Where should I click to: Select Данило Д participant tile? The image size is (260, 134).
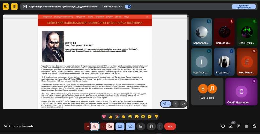[224, 32]
